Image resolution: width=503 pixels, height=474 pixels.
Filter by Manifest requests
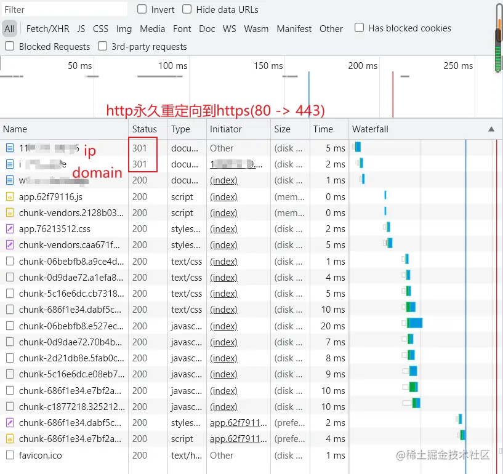pyautogui.click(x=294, y=28)
